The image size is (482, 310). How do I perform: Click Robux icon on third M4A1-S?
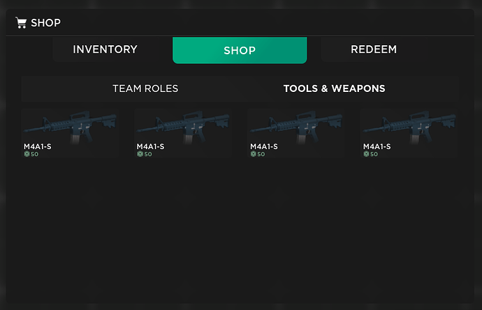click(253, 154)
